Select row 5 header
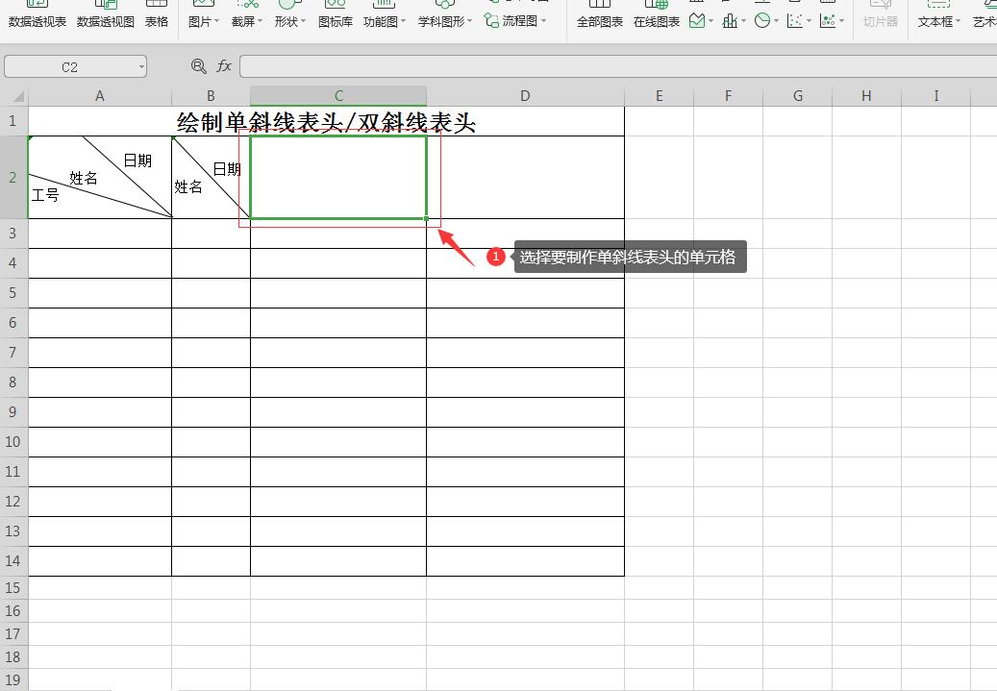 point(13,293)
